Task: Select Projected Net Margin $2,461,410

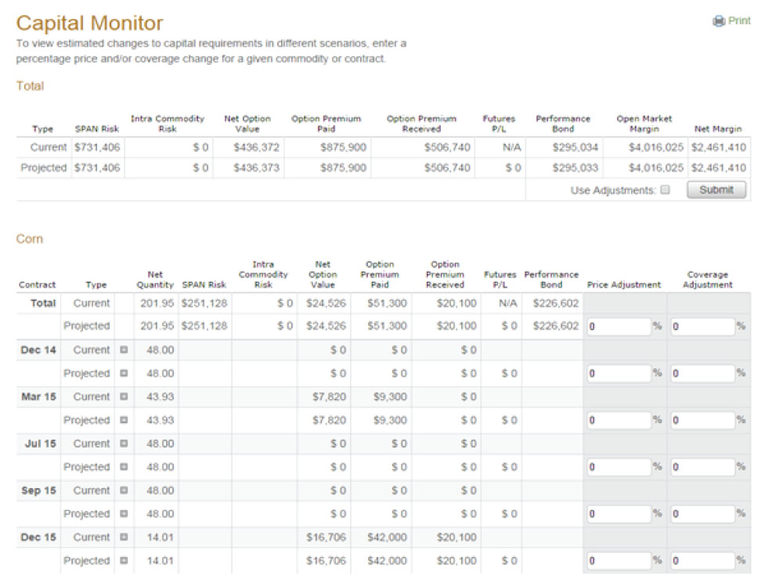Action: (719, 167)
